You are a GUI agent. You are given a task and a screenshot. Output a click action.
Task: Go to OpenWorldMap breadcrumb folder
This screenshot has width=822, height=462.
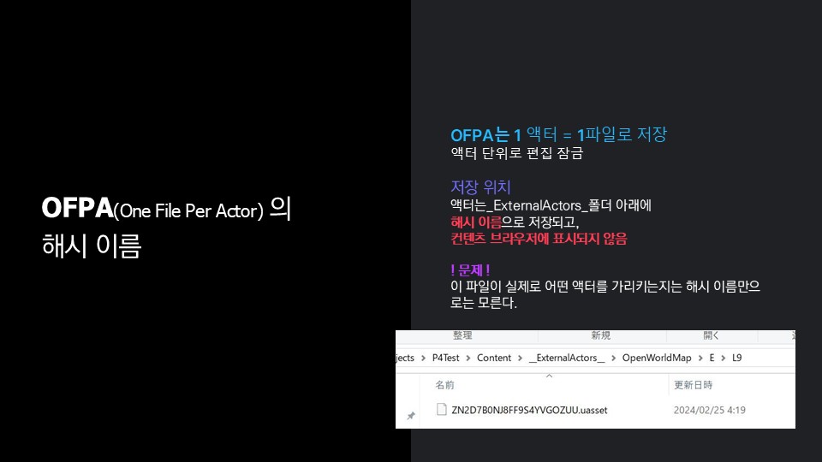click(657, 358)
